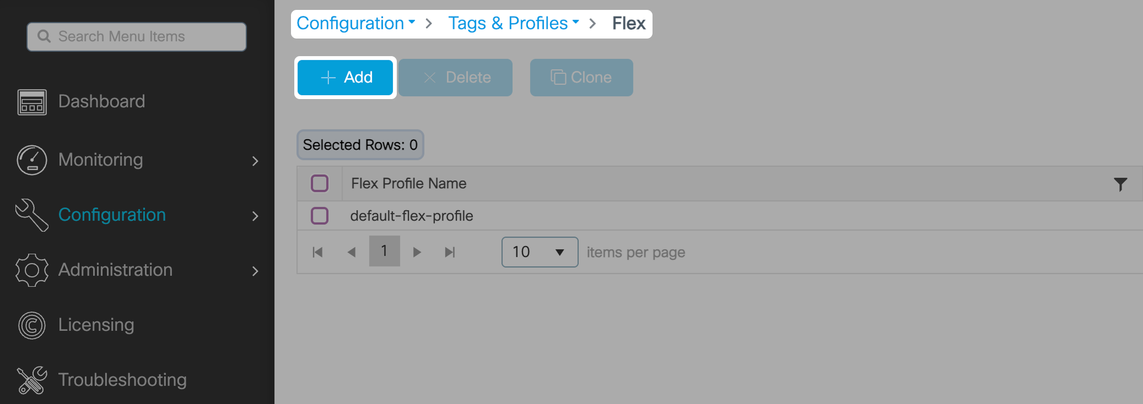
Task: Click the Dashboard icon in sidebar
Action: [32, 102]
